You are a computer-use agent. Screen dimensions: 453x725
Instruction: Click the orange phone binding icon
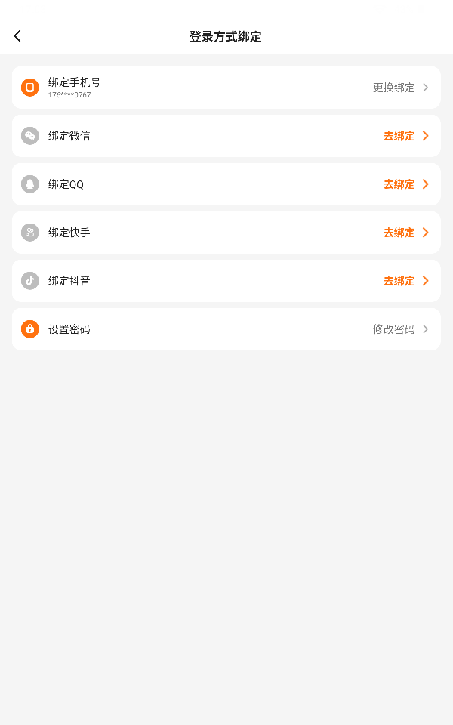(30, 88)
